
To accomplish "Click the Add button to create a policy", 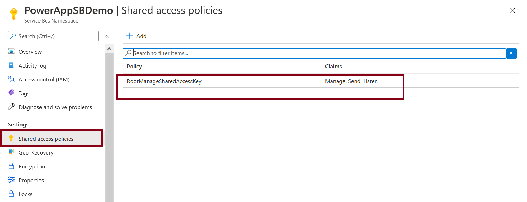I will [x=136, y=36].
